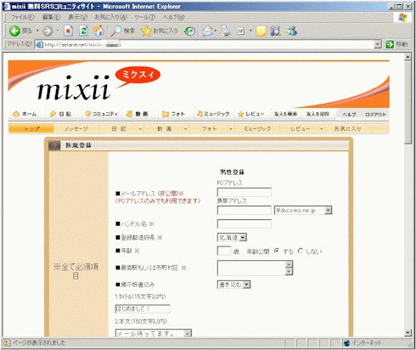Viewport: 416px width, 350px height.
Task: Select the しない age-public radio button
Action: pyautogui.click(x=301, y=251)
